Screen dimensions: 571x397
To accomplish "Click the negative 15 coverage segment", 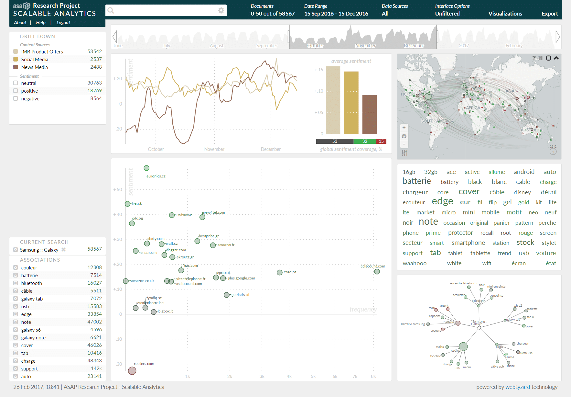I will 381,141.
